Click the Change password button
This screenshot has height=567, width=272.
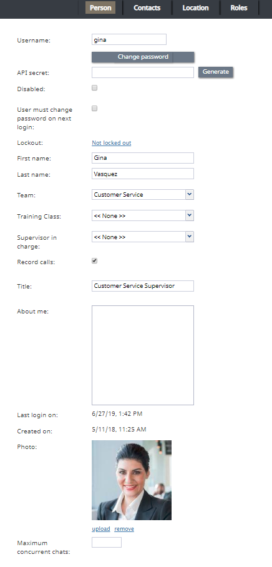pos(143,57)
